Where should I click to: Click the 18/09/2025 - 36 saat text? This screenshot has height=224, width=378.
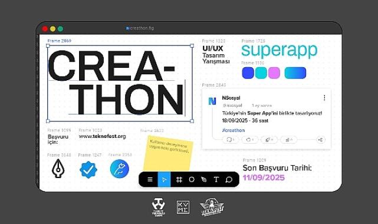click(x=245, y=121)
